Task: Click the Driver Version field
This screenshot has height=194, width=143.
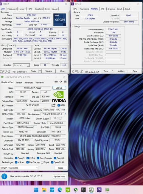Action: (x=40, y=136)
